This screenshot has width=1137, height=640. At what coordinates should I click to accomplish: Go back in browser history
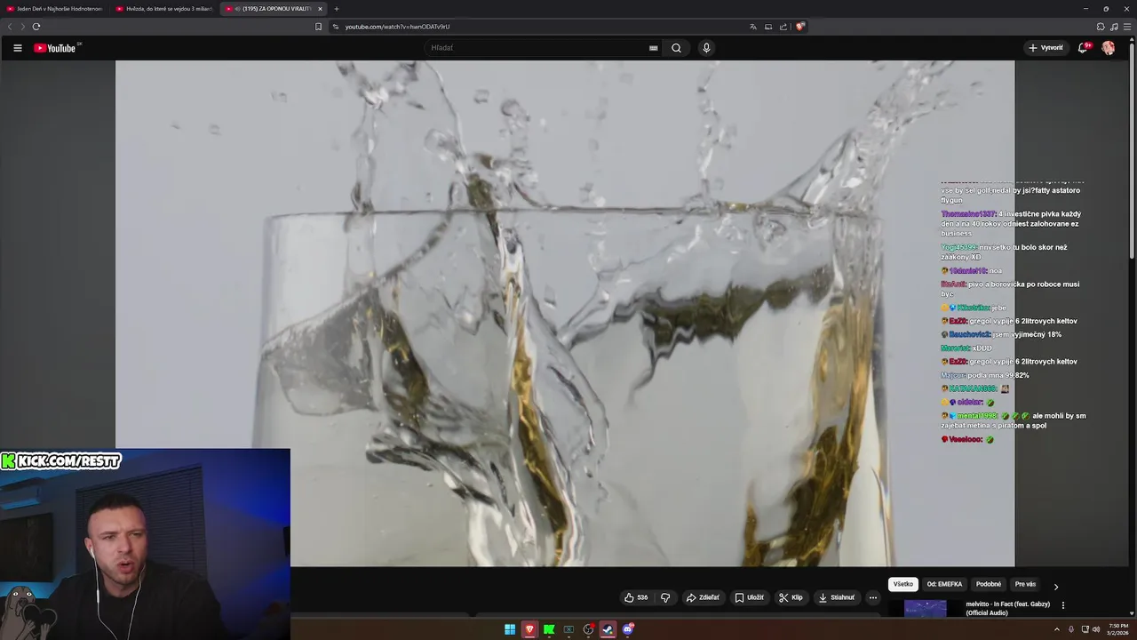coord(10,27)
